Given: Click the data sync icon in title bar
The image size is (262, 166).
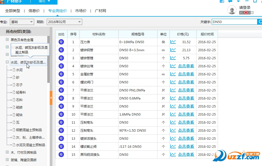Looking at the screenshot, I should coord(222,2).
